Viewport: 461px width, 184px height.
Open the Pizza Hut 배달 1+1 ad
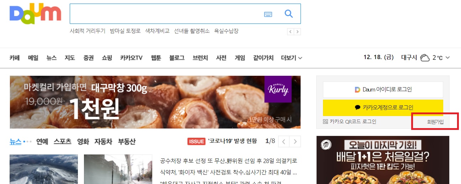383,160
